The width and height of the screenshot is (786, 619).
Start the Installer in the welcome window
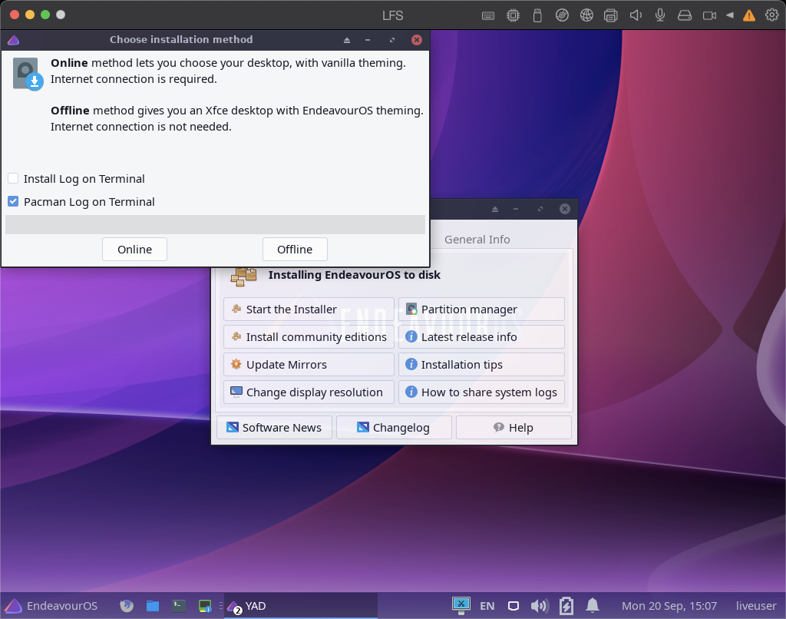pyautogui.click(x=309, y=309)
